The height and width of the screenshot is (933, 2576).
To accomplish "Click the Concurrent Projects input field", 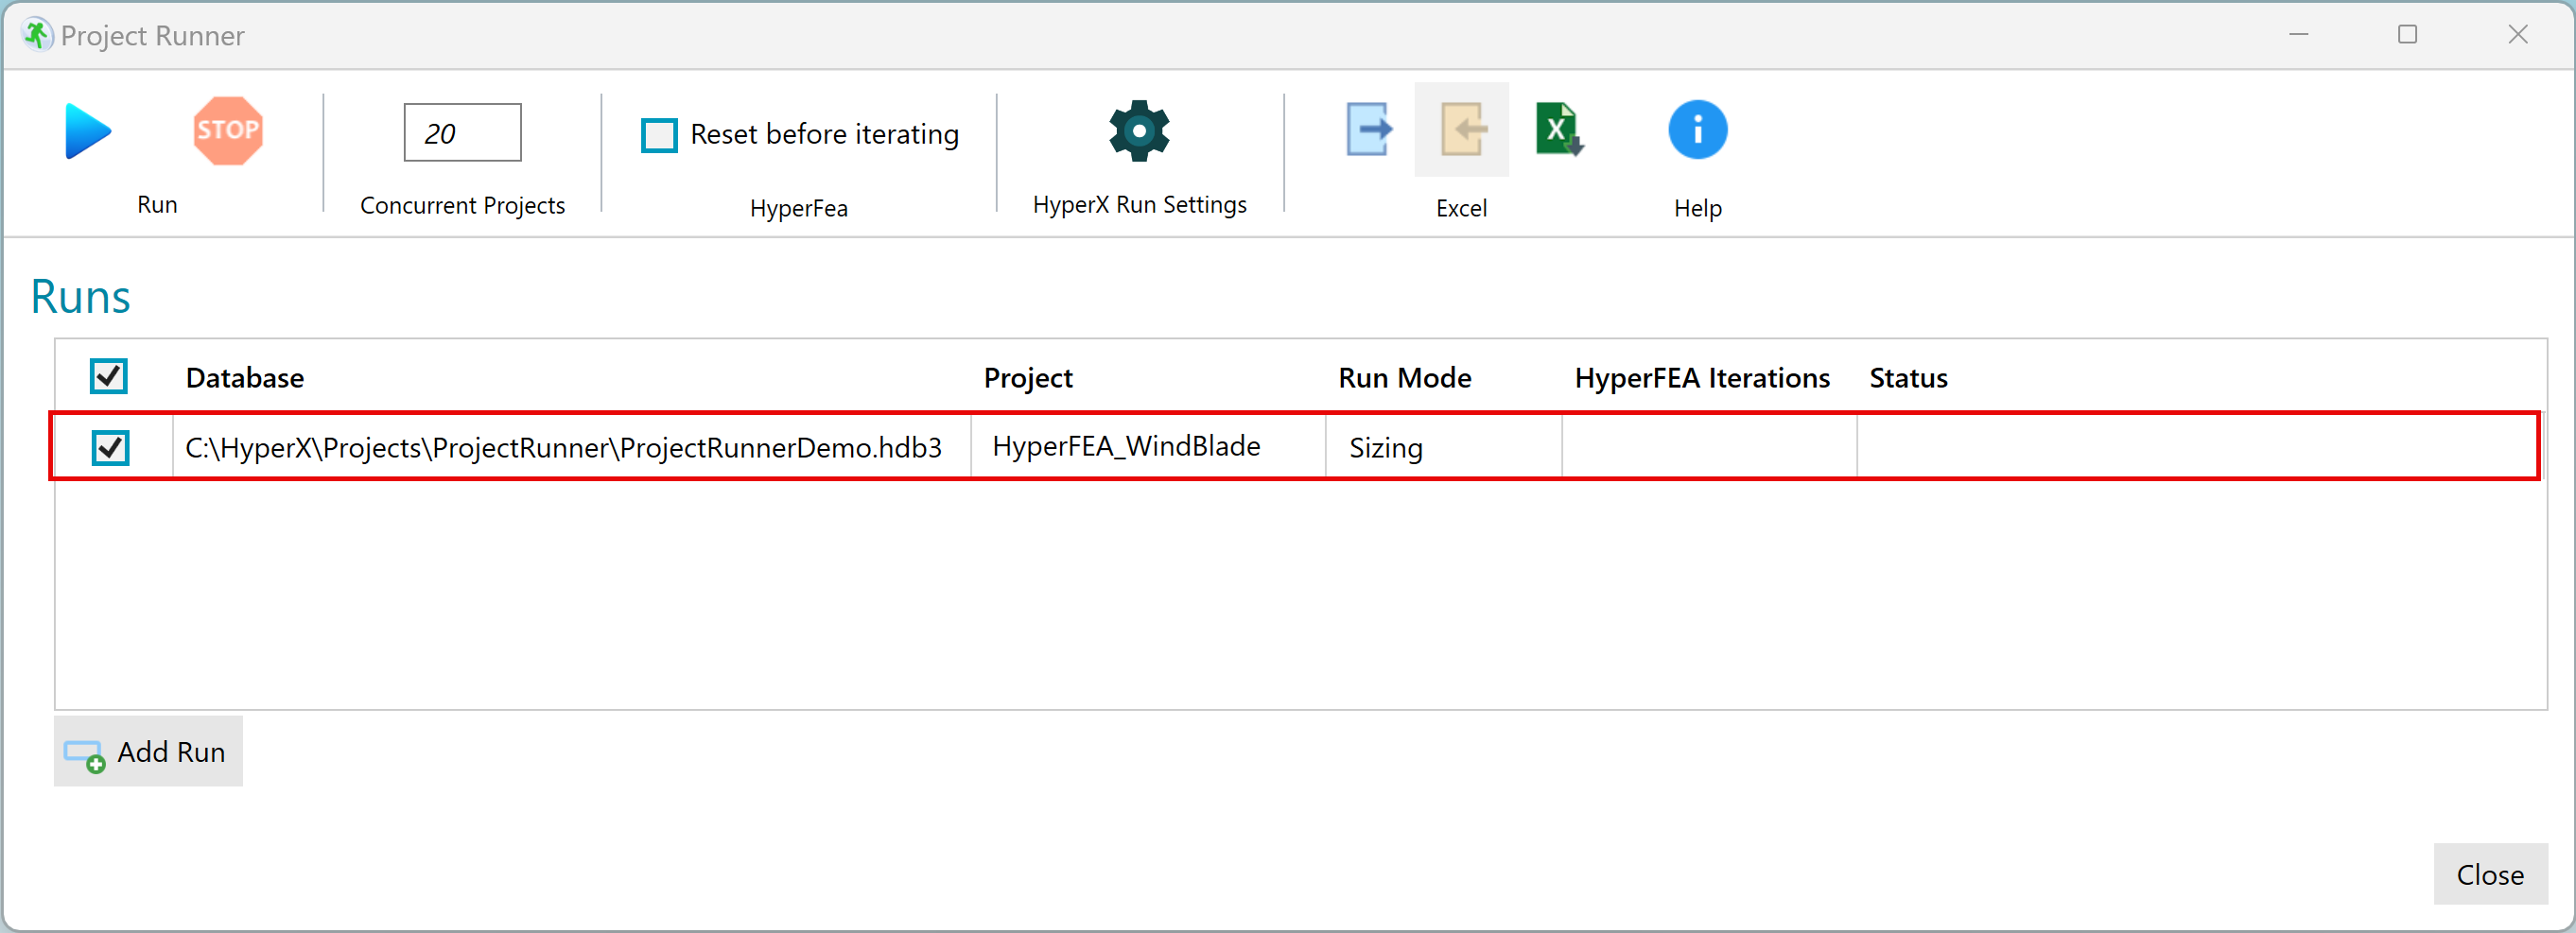I will coord(462,133).
